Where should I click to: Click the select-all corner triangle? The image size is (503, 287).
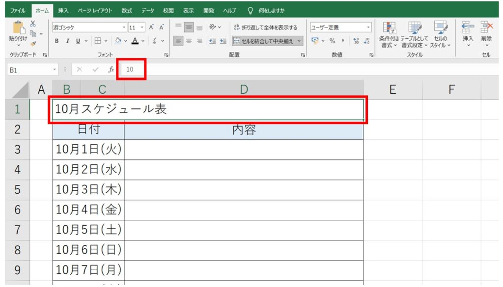click(x=20, y=90)
